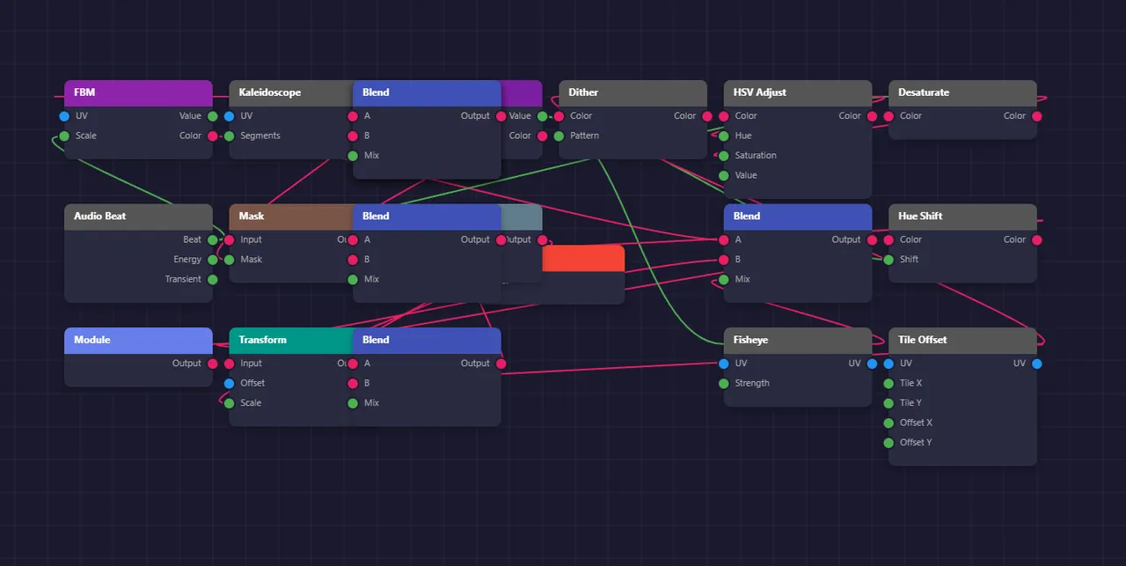The image size is (1126, 566).
Task: Click the Saturation input port on HSV Adjust
Action: (723, 156)
